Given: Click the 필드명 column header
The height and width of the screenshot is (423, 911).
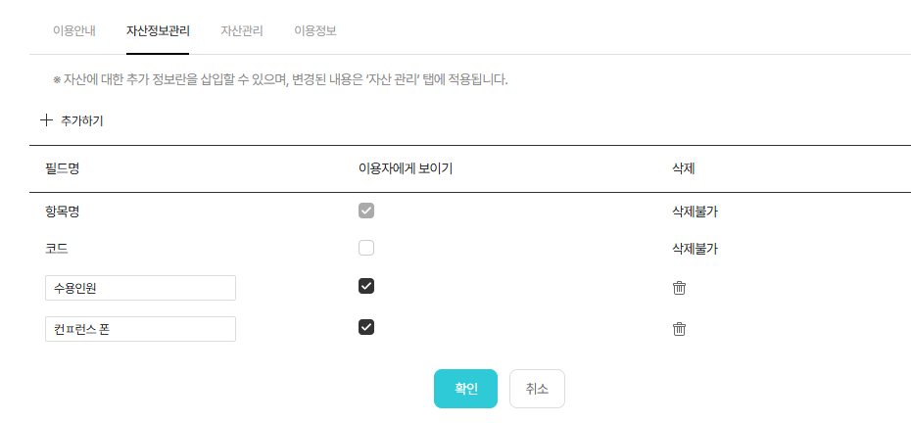Looking at the screenshot, I should pos(63,168).
